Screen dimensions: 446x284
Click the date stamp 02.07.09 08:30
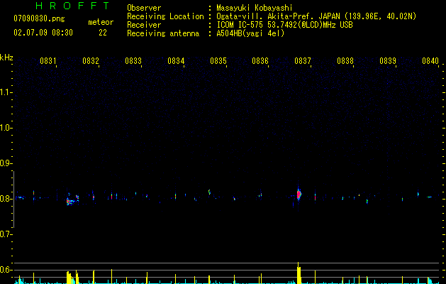pyautogui.click(x=43, y=33)
